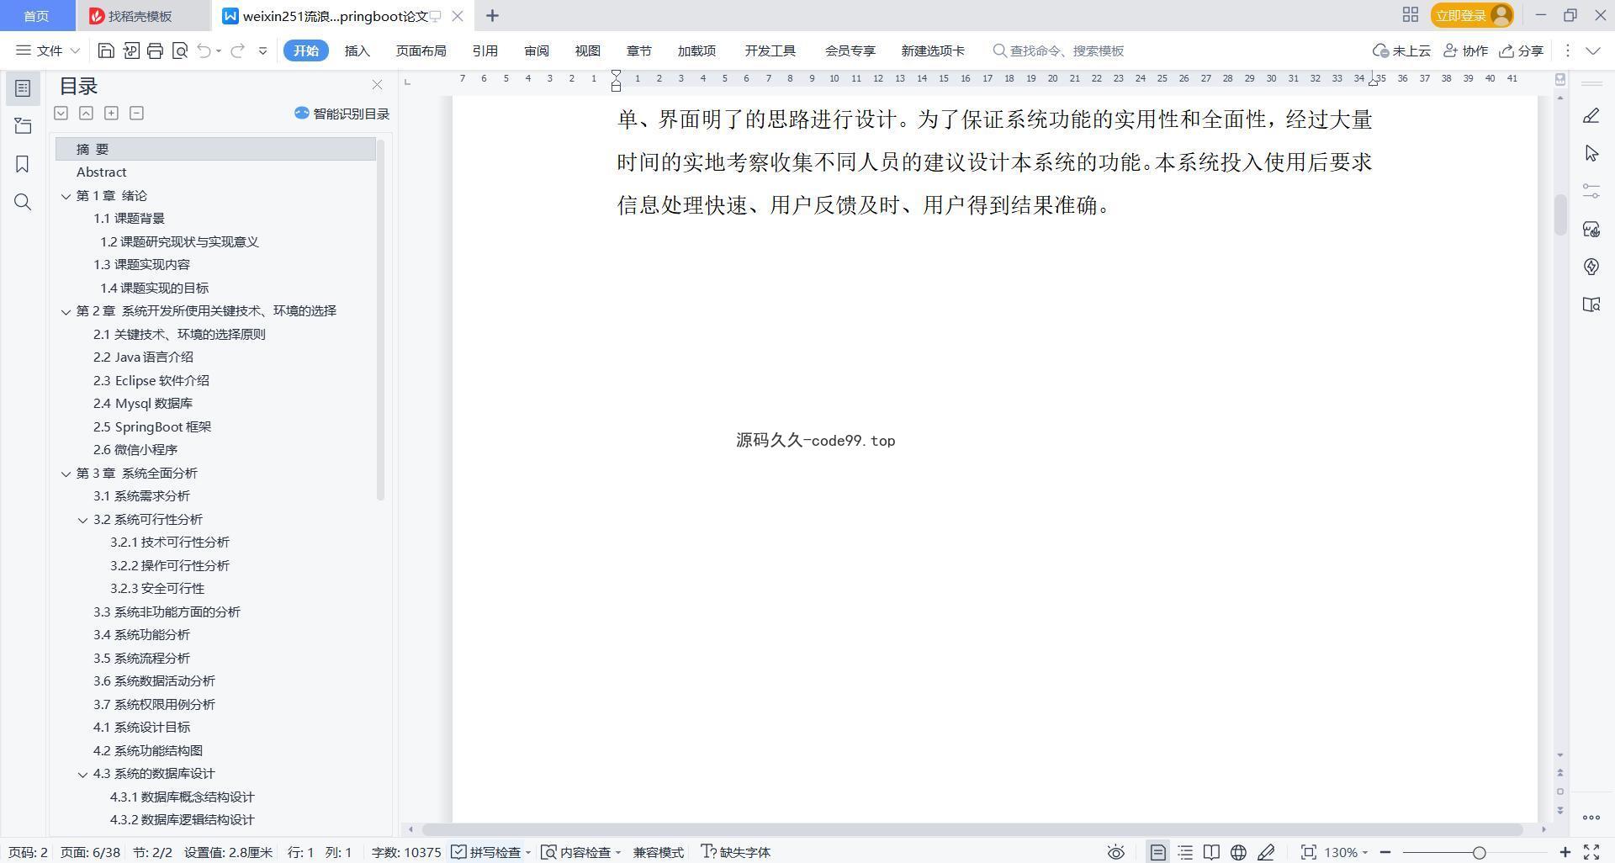Click the fullscreen icon in status bar
Viewport: 1615px width, 863px height.
click(x=1591, y=852)
